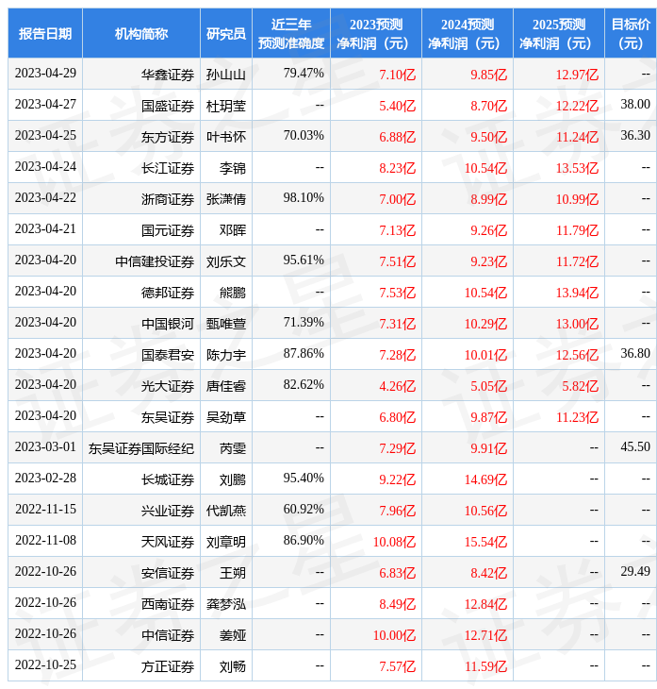
Task: Select the 国盛证券 institution cell
Action: tap(140, 105)
